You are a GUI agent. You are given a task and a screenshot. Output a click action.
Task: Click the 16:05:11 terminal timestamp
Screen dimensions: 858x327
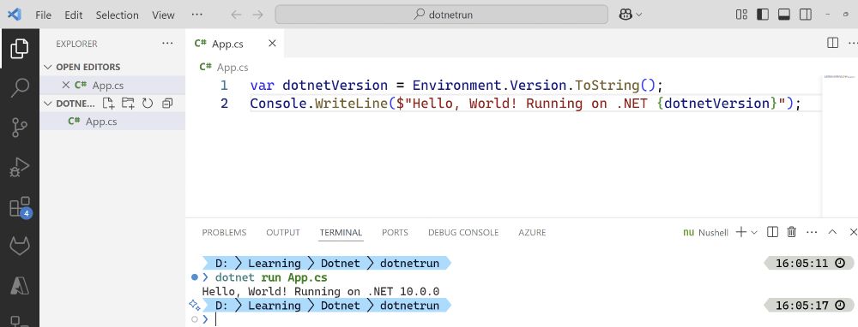[x=809, y=264]
